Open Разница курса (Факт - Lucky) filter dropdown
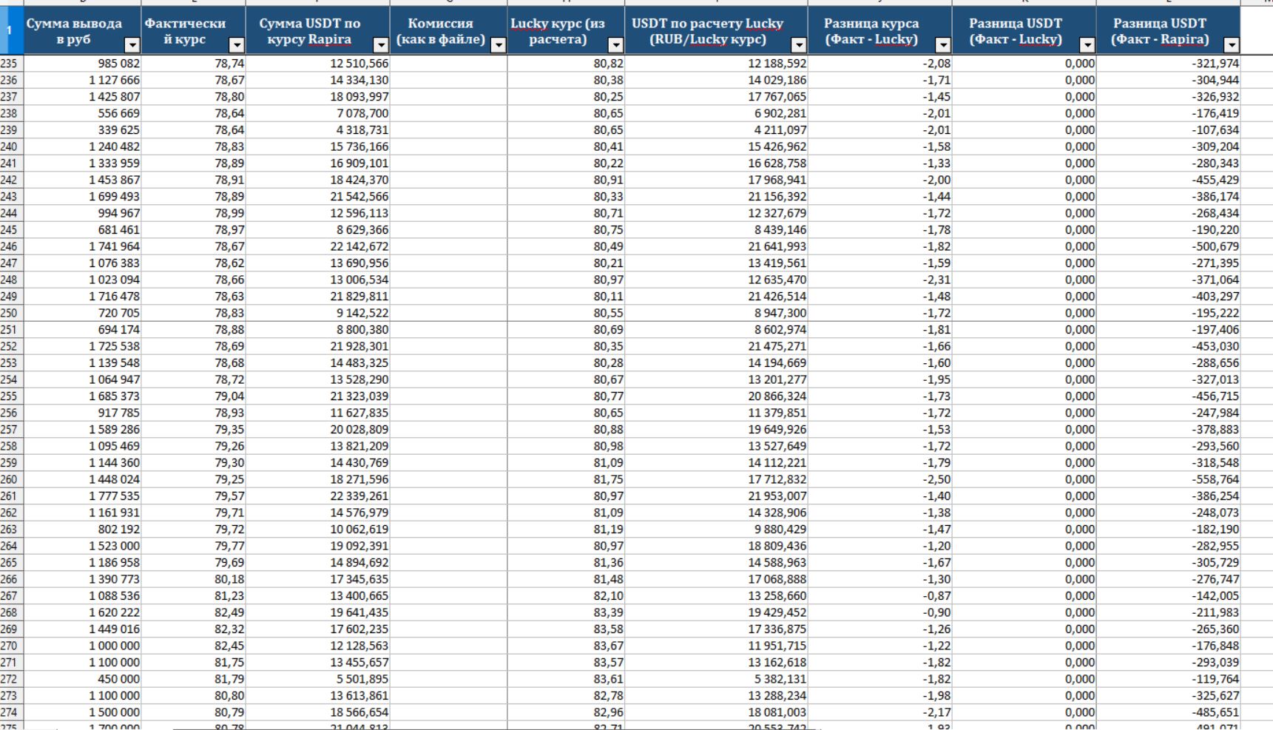Image resolution: width=1273 pixels, height=730 pixels. click(x=943, y=45)
